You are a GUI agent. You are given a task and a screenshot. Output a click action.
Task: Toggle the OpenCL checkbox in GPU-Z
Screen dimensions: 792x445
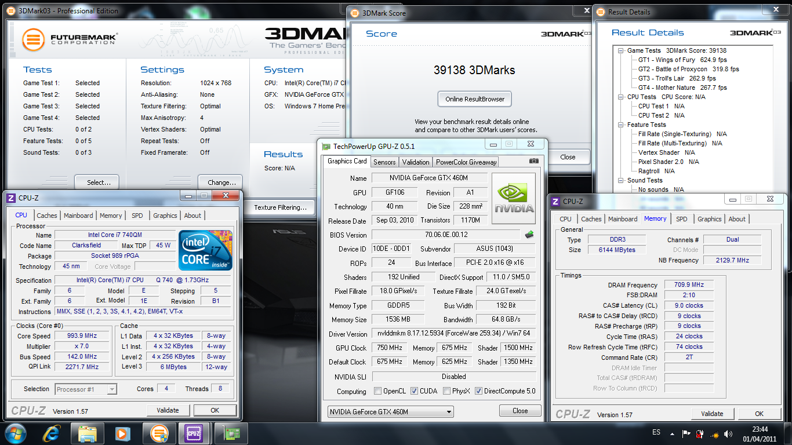(x=378, y=391)
